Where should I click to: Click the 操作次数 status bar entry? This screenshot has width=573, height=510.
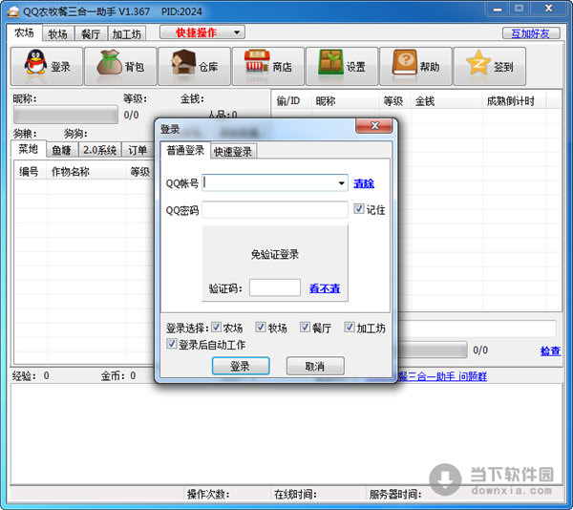click(208, 495)
